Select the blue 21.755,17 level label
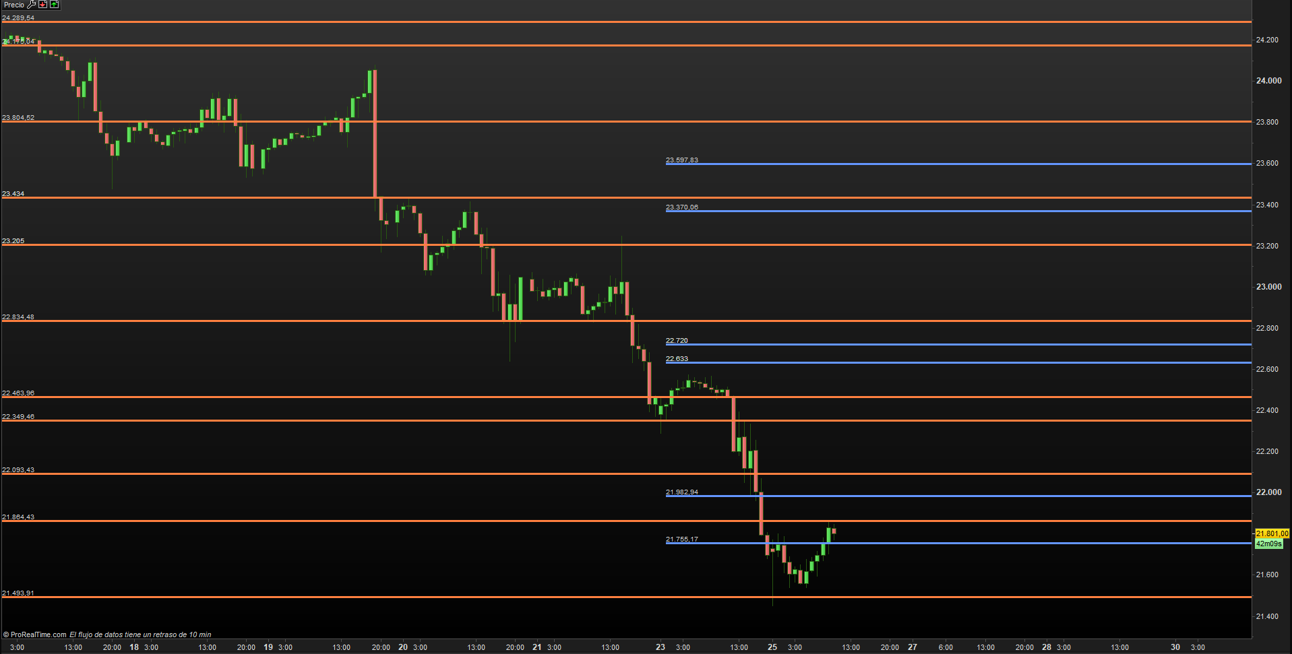The width and height of the screenshot is (1292, 654). (681, 539)
